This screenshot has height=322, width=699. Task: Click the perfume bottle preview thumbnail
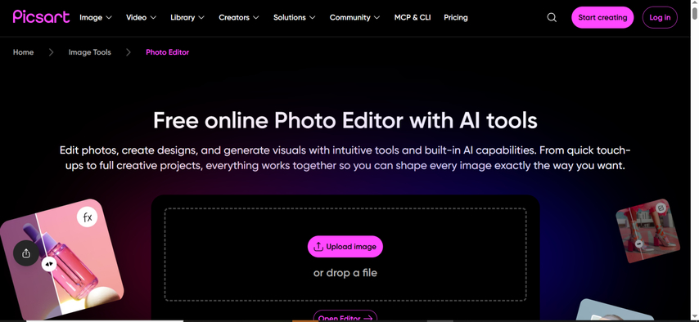click(x=61, y=260)
